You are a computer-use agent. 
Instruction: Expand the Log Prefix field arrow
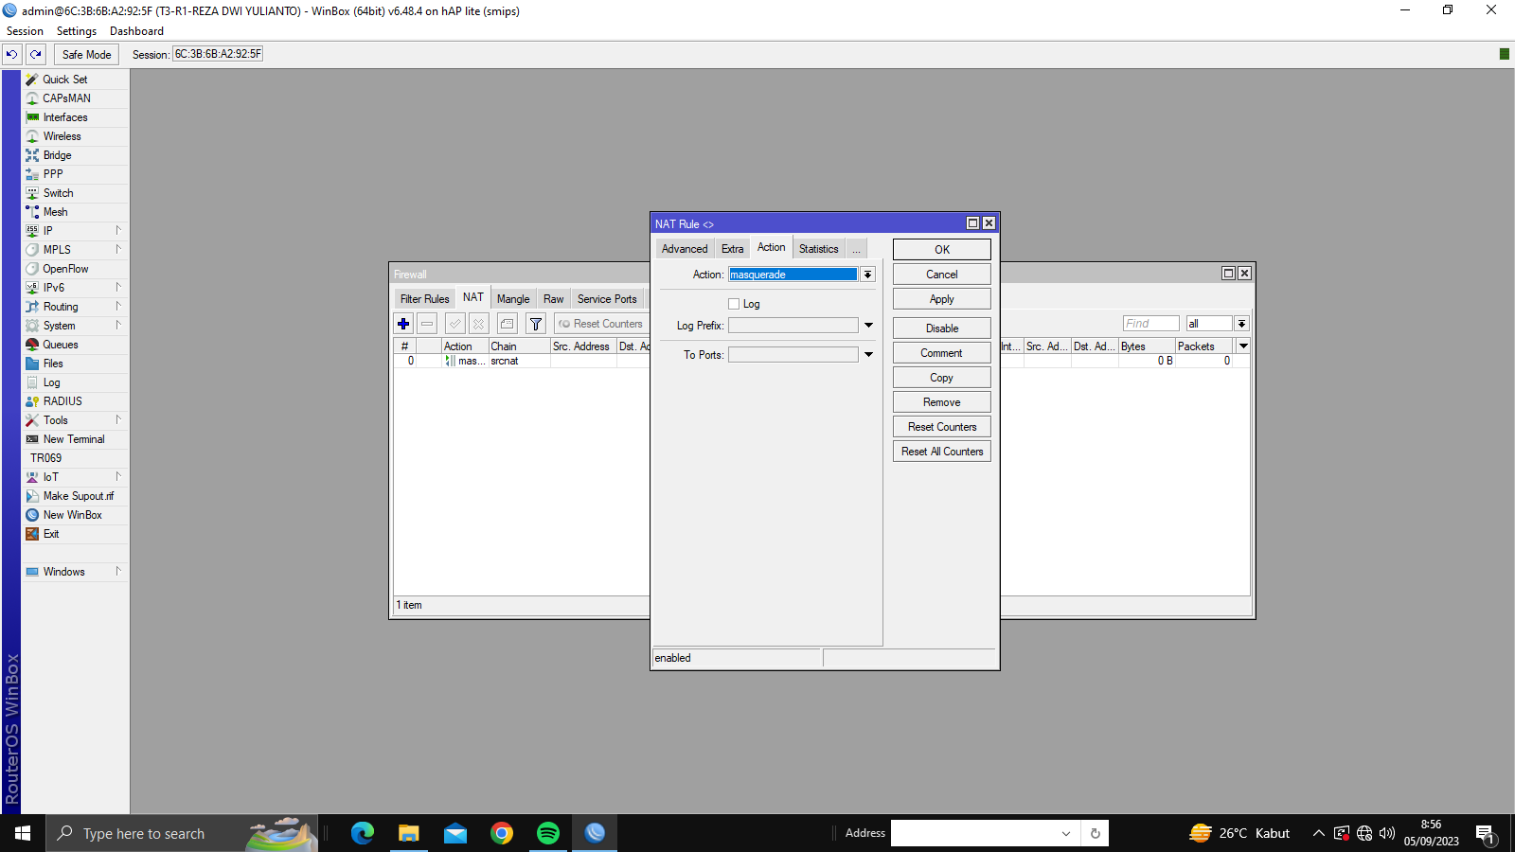(868, 326)
